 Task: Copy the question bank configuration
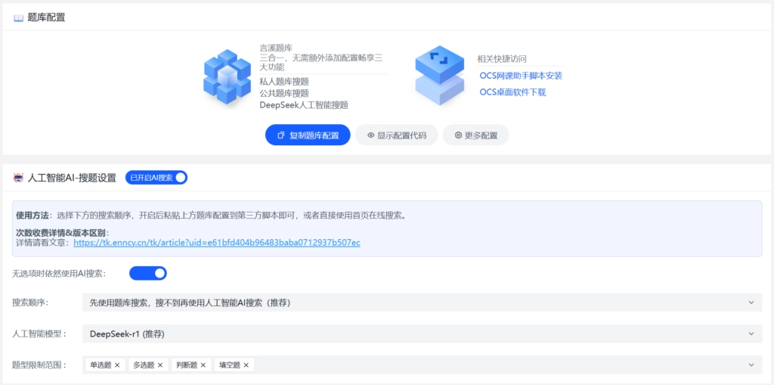tap(308, 135)
